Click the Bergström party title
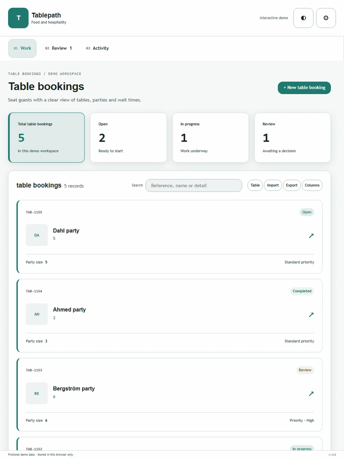This screenshot has height=459, width=344. coord(74,388)
